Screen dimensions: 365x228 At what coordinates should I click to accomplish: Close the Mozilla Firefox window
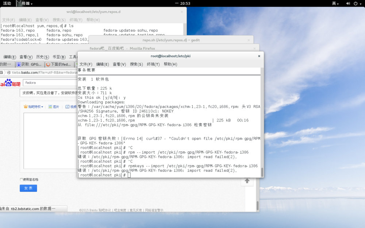(x=254, y=49)
